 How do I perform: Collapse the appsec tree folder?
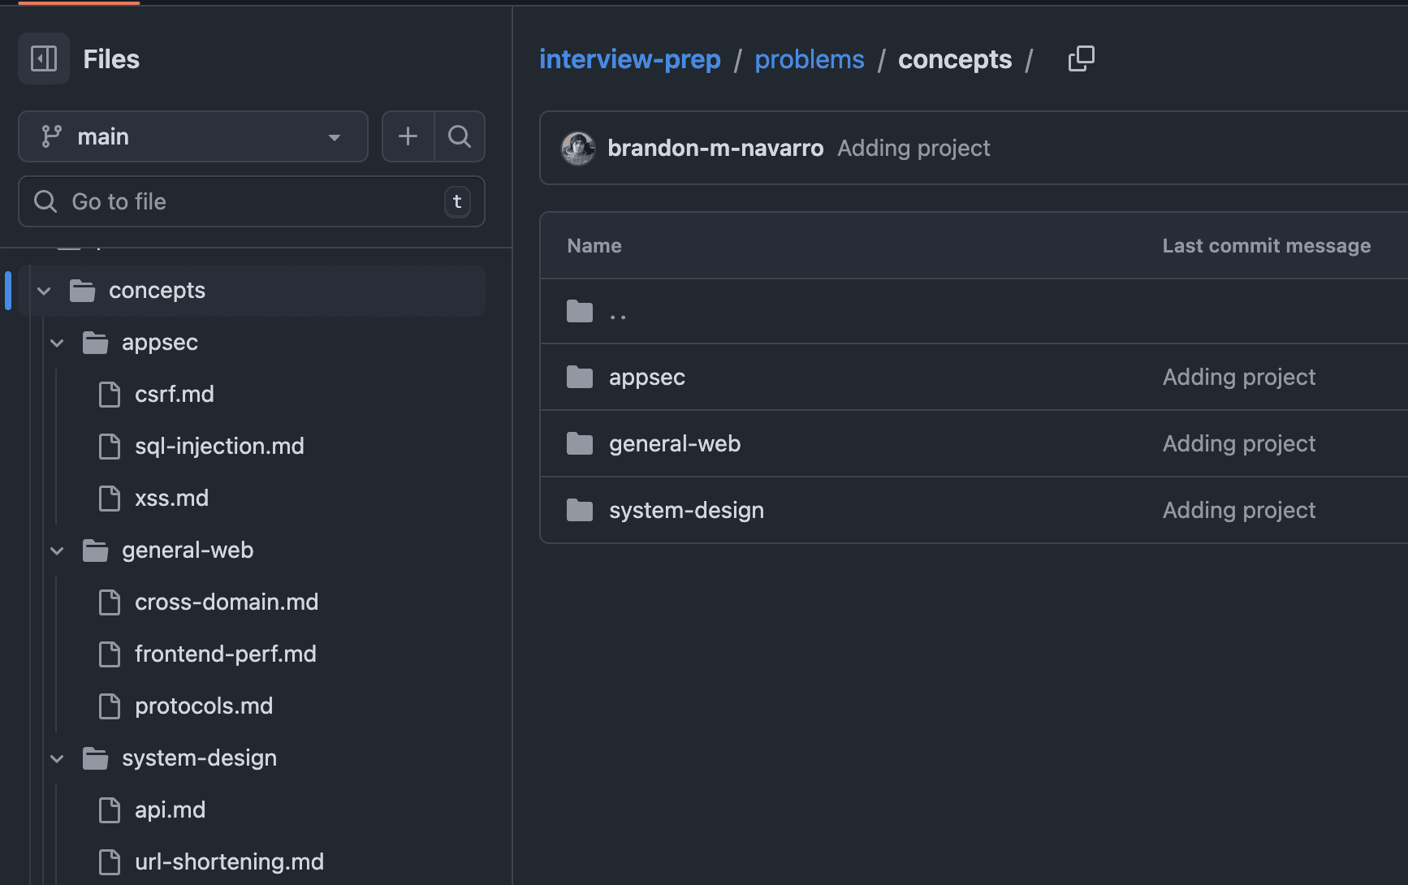coord(58,343)
